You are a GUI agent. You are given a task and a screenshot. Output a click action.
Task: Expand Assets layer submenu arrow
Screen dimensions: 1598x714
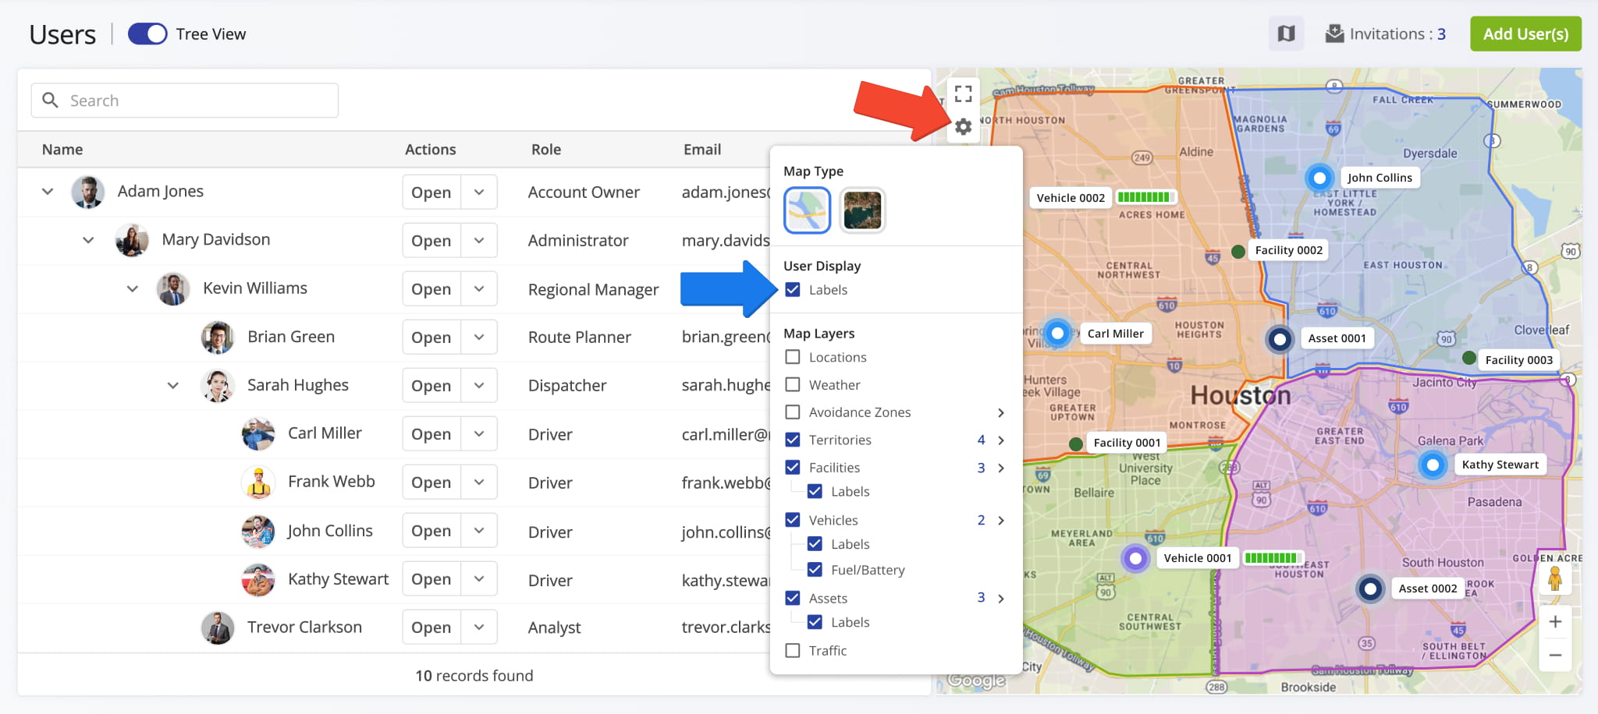[1001, 598]
